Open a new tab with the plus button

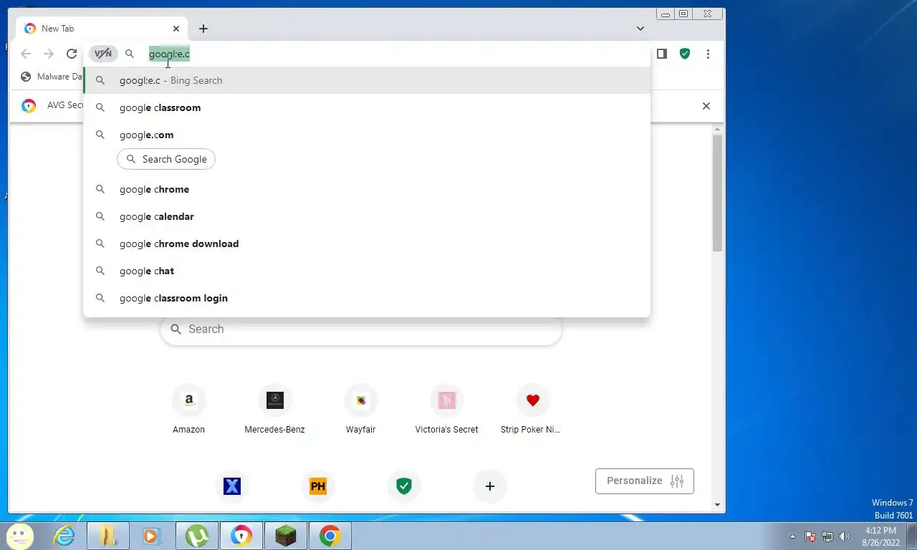(203, 29)
